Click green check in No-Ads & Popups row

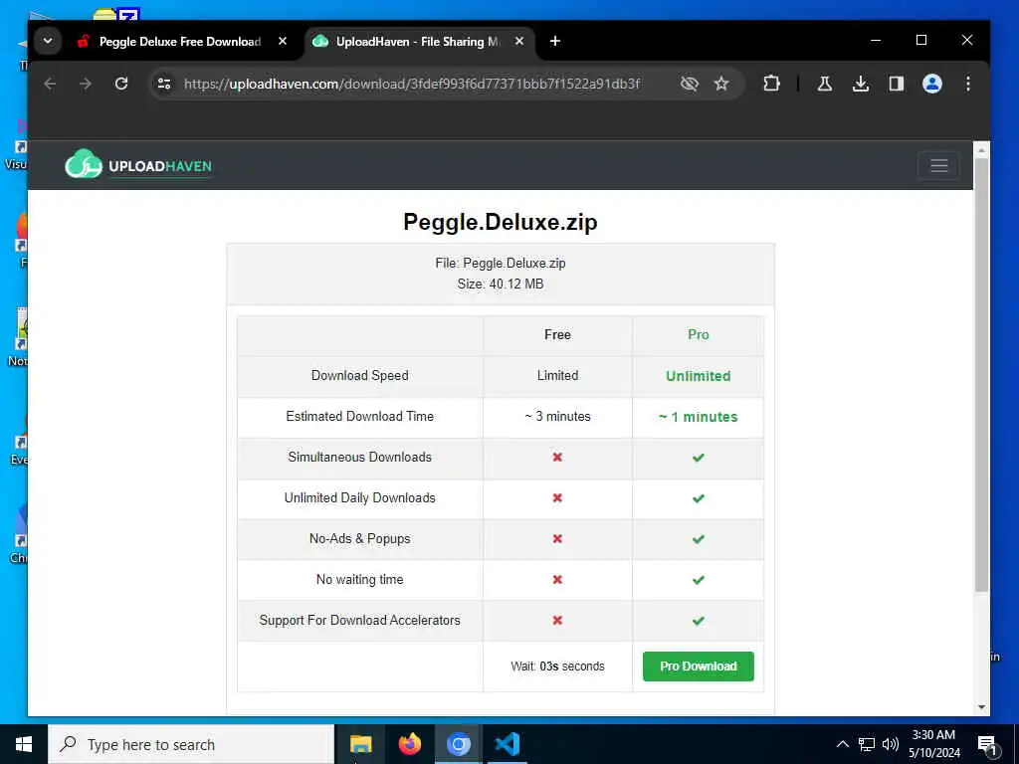click(x=698, y=539)
